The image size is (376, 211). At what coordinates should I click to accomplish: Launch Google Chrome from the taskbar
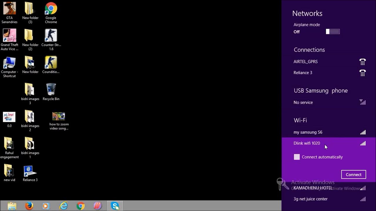pos(80,206)
